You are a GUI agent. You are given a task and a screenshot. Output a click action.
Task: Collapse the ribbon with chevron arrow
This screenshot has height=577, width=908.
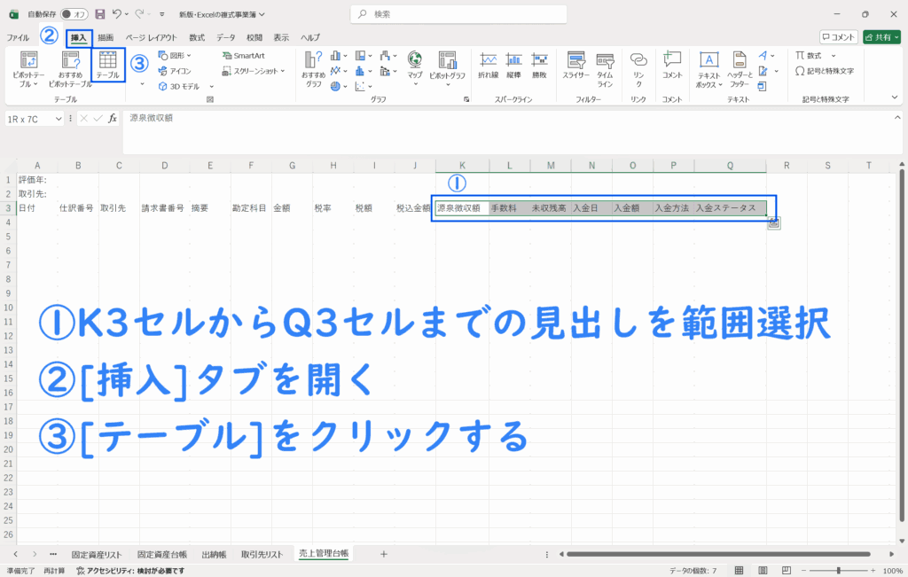pos(893,96)
